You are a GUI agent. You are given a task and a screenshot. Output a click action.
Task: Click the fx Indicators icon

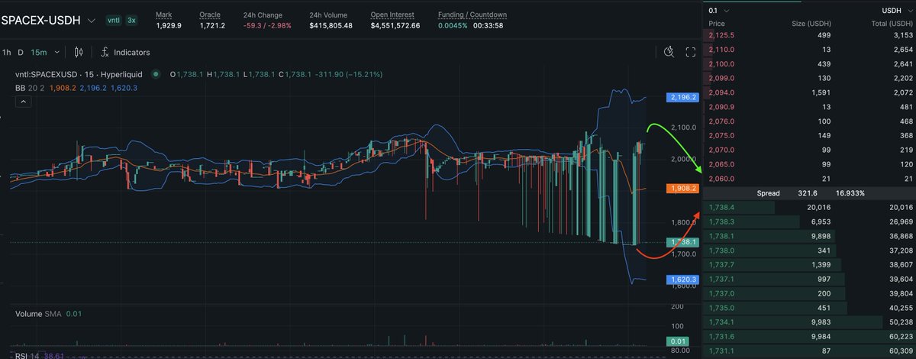[105, 52]
